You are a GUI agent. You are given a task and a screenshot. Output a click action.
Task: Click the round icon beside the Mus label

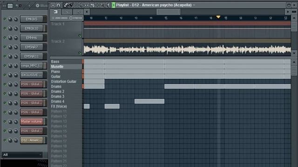37,6
